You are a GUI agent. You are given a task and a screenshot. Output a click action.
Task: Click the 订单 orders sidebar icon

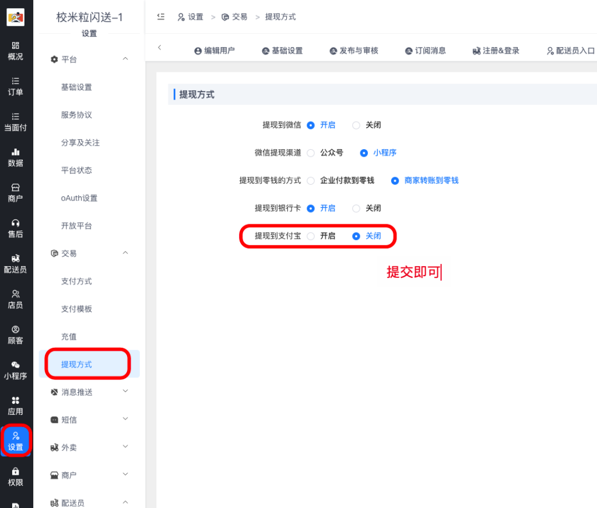pos(16,81)
